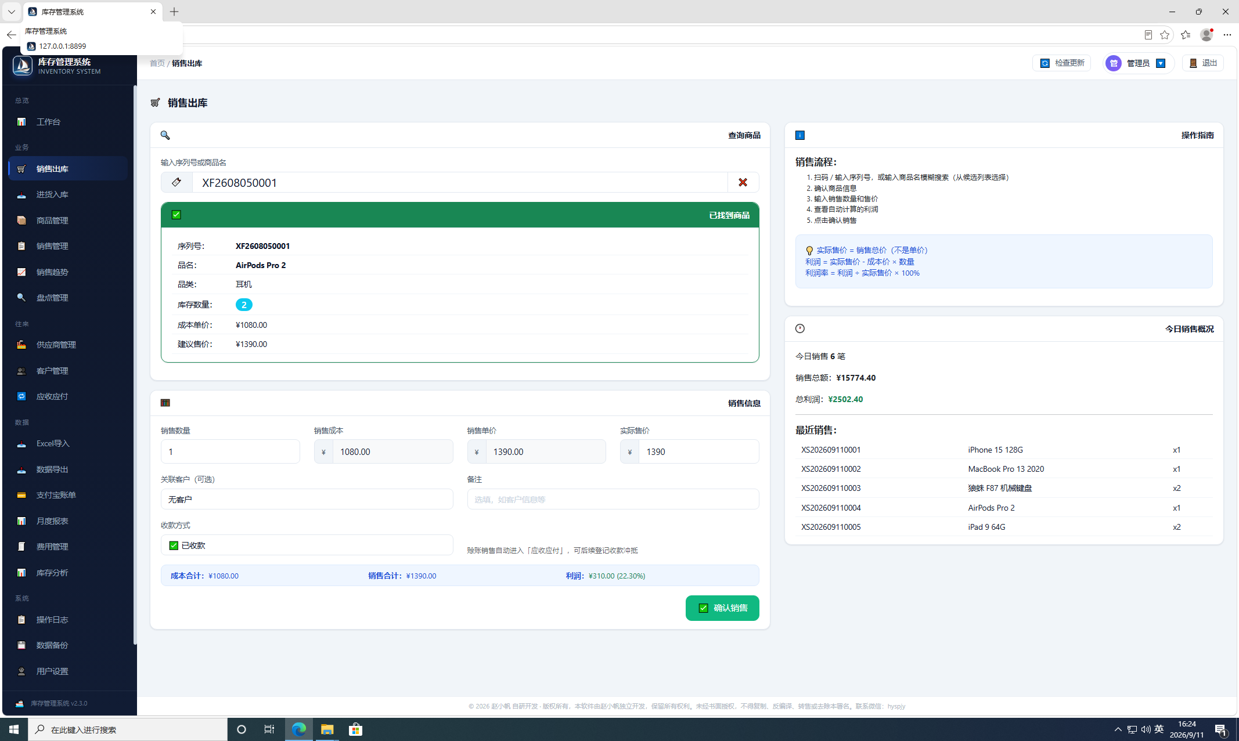Select the 进货入库 sidebar item
1239x741 pixels.
tap(68, 194)
